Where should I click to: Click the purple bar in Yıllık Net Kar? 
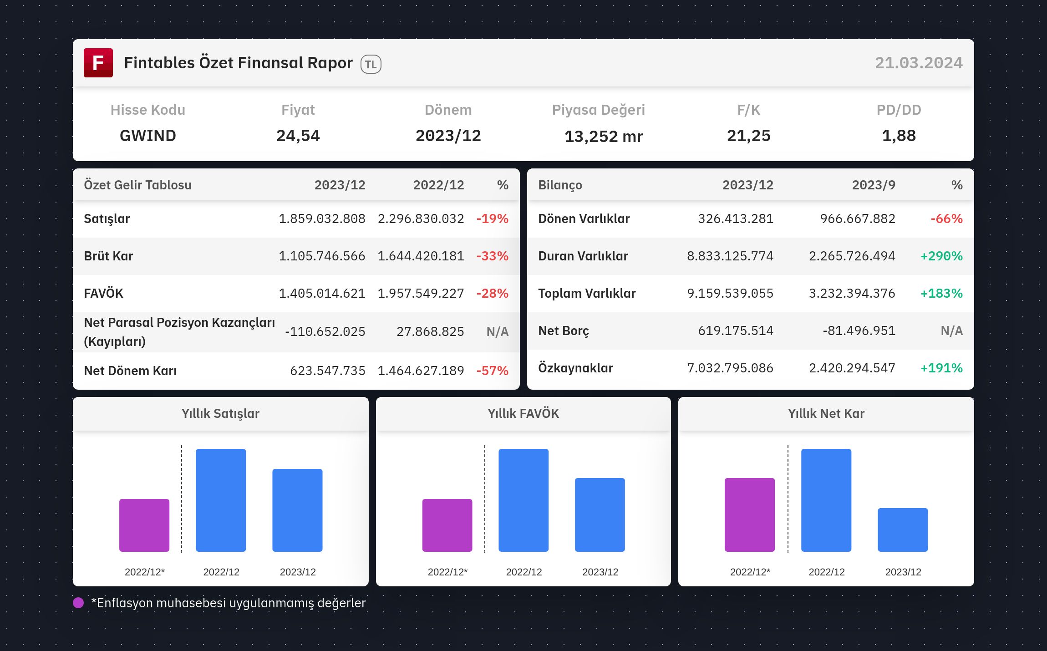[x=749, y=515]
